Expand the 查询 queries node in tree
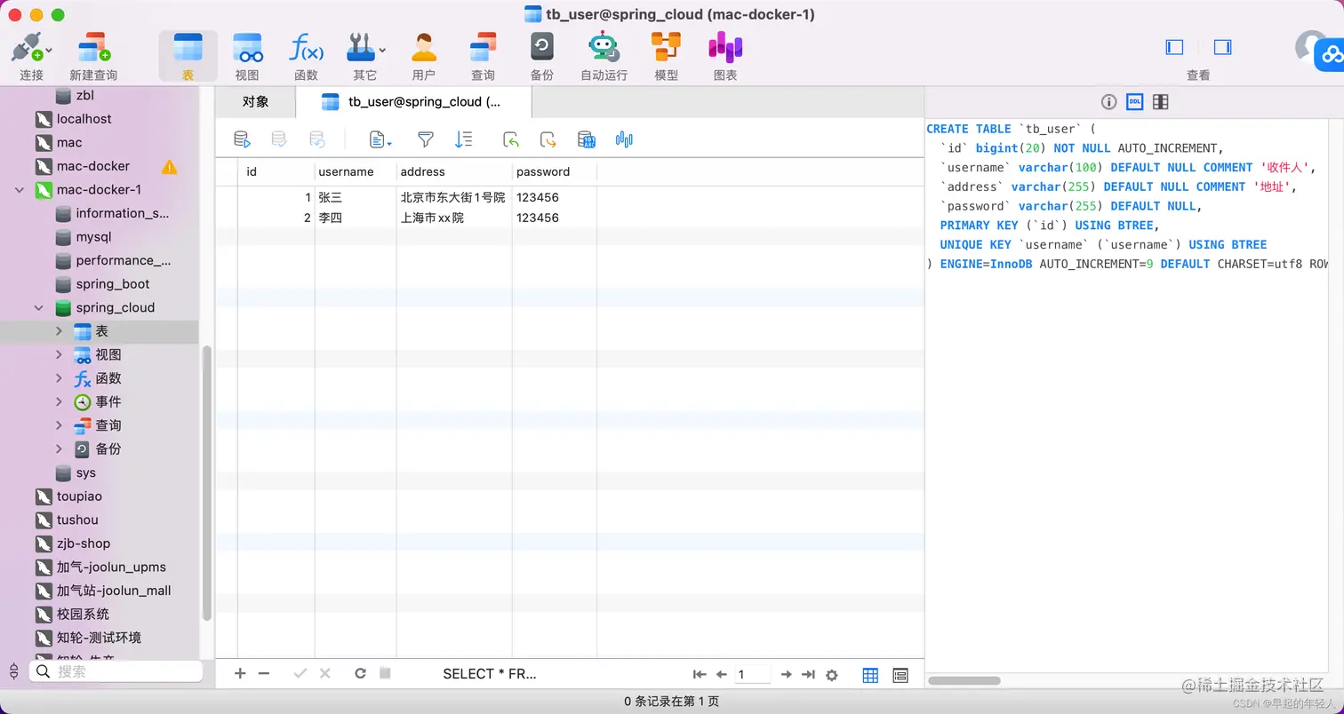 pyautogui.click(x=60, y=425)
